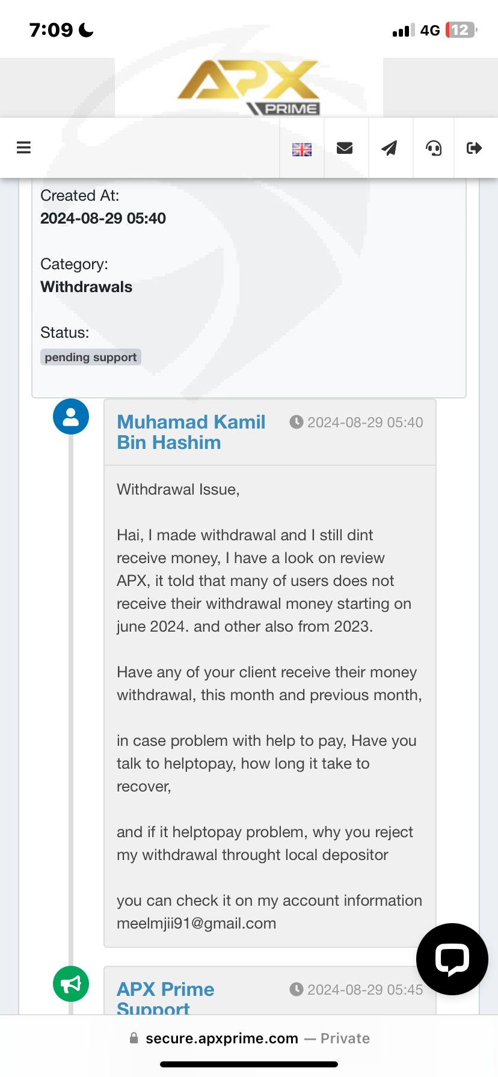The image size is (498, 1077).
Task: Click the blue user avatar icon
Action: (x=71, y=416)
